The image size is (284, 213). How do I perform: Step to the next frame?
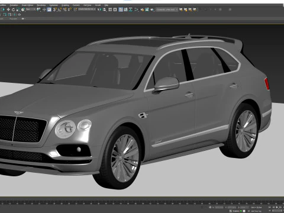[x=280, y=207]
